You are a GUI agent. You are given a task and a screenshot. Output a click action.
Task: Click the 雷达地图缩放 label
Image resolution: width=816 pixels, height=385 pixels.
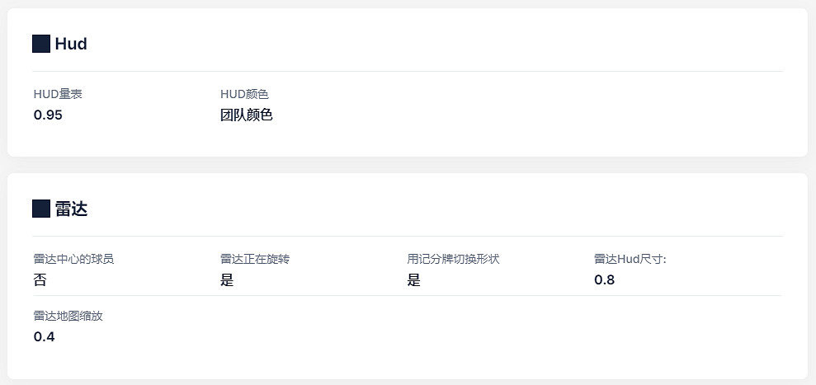[x=68, y=315]
